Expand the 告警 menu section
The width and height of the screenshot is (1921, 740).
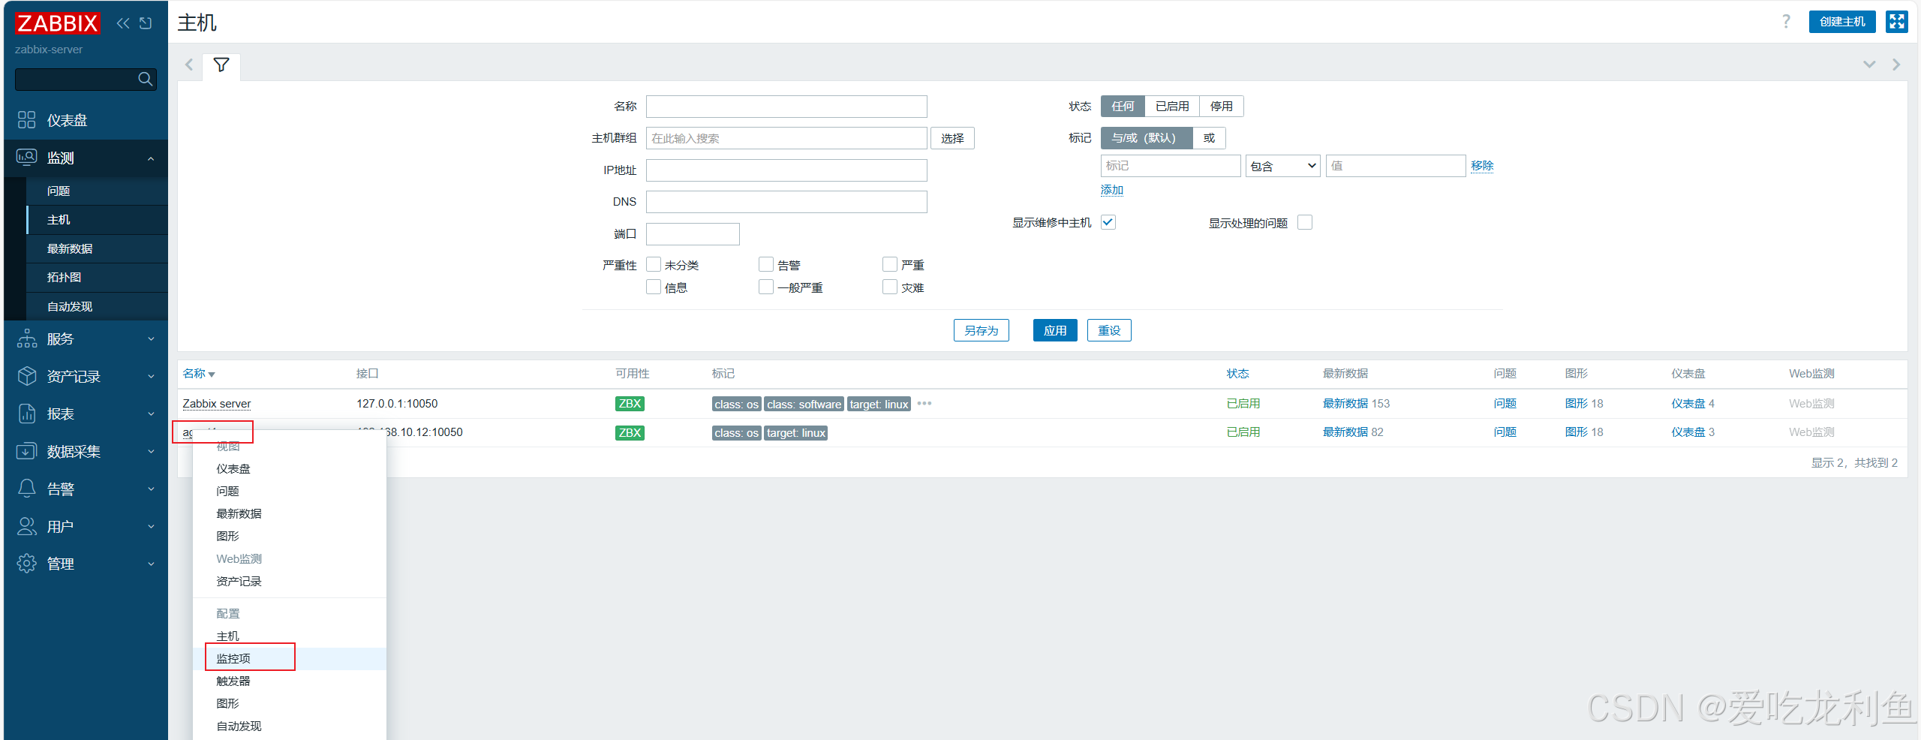[x=152, y=489]
